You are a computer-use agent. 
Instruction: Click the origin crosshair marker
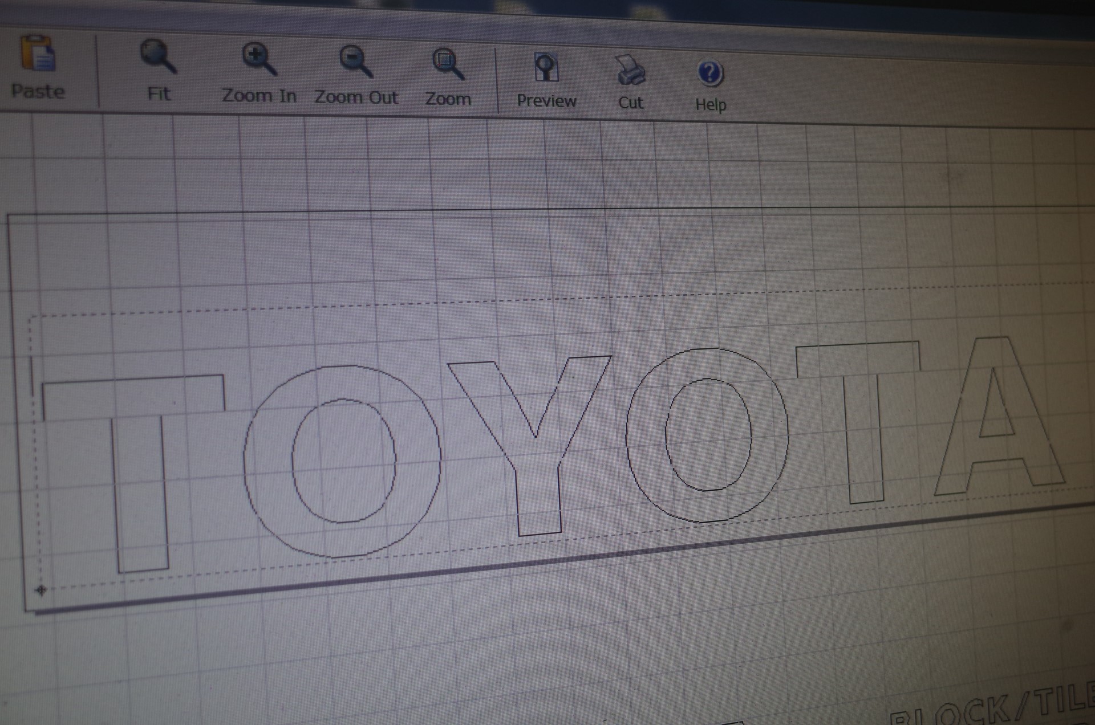pos(40,590)
